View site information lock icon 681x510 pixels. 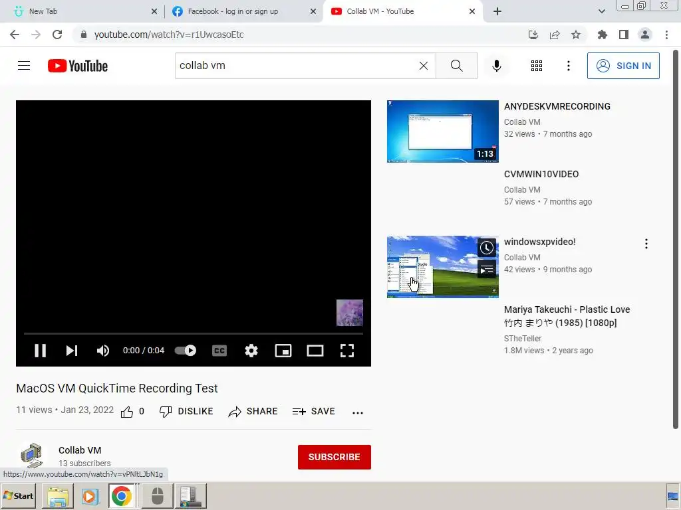pos(84,35)
